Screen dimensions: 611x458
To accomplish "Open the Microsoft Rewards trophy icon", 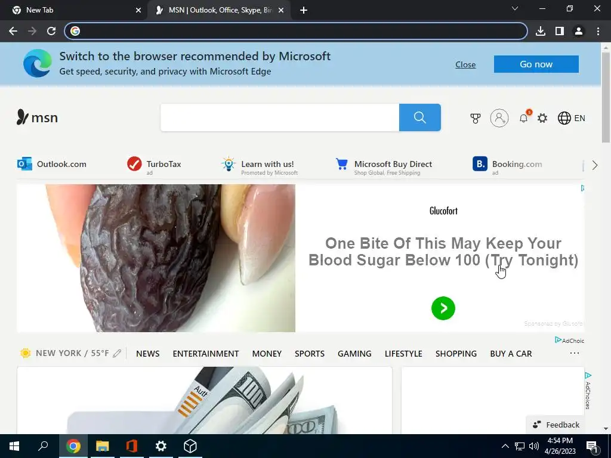I will point(476,118).
